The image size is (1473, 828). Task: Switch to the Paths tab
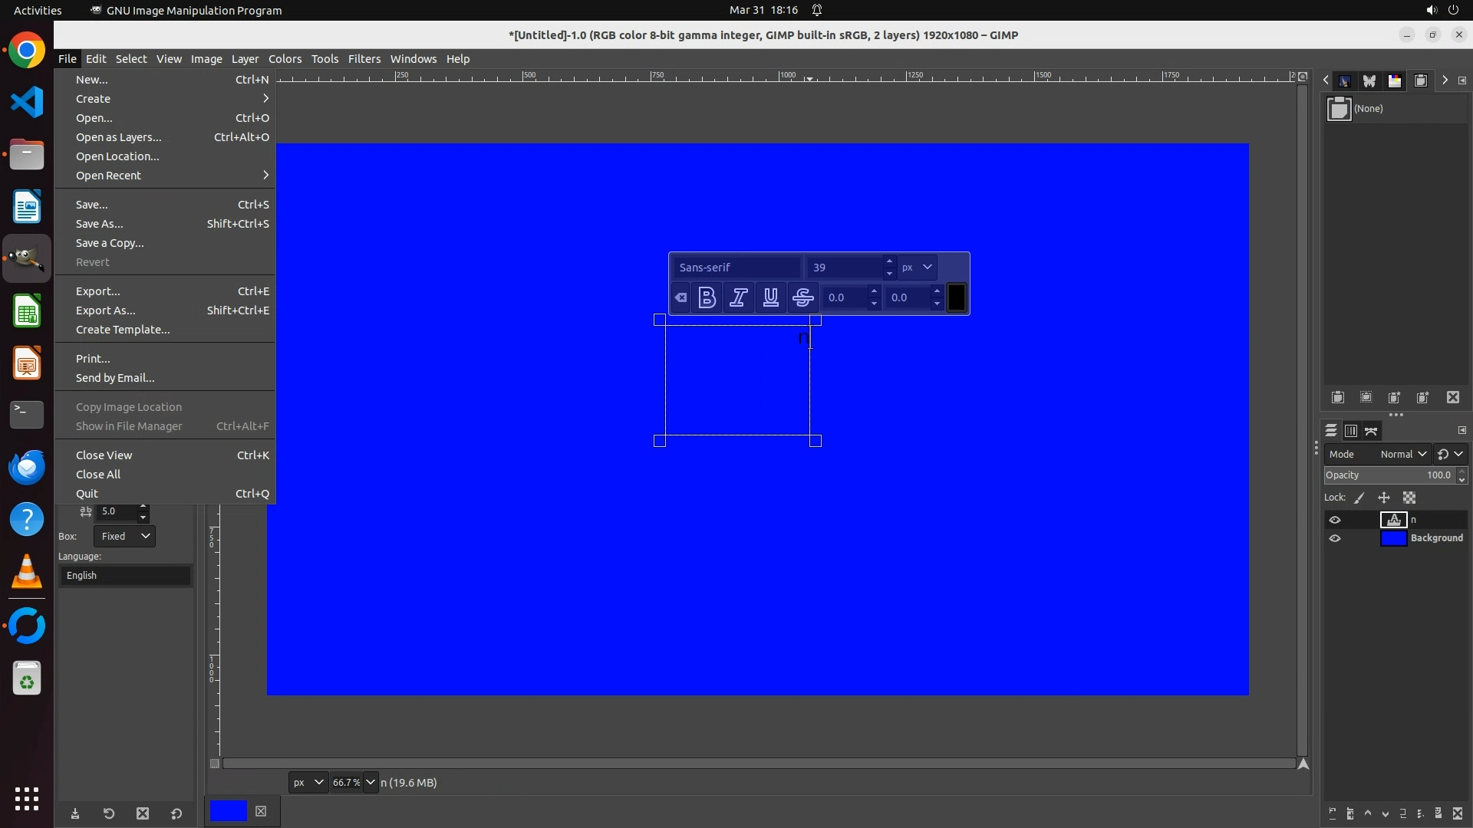click(x=1371, y=431)
